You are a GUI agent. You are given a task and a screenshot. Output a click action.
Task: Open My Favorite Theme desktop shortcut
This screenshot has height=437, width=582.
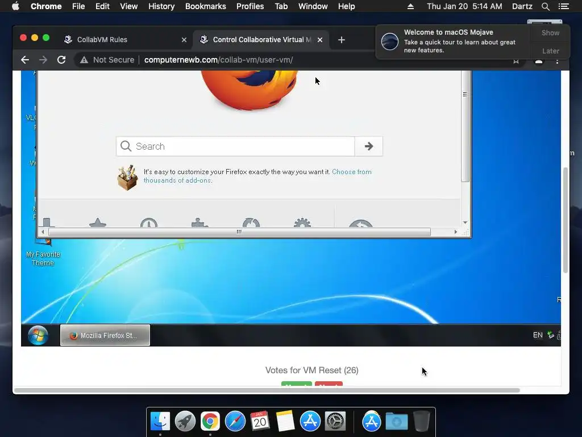click(x=43, y=253)
